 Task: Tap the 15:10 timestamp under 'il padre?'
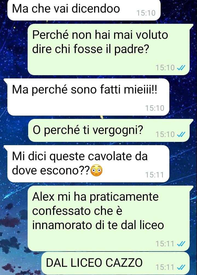coord(165,68)
